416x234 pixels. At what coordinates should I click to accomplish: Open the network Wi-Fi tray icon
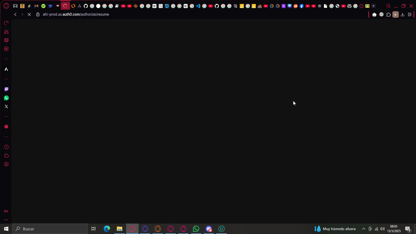click(376, 229)
